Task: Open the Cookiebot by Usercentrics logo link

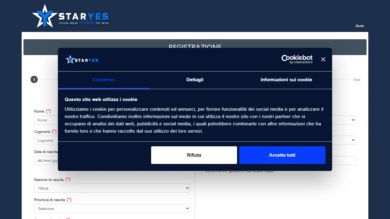Action: (x=297, y=59)
